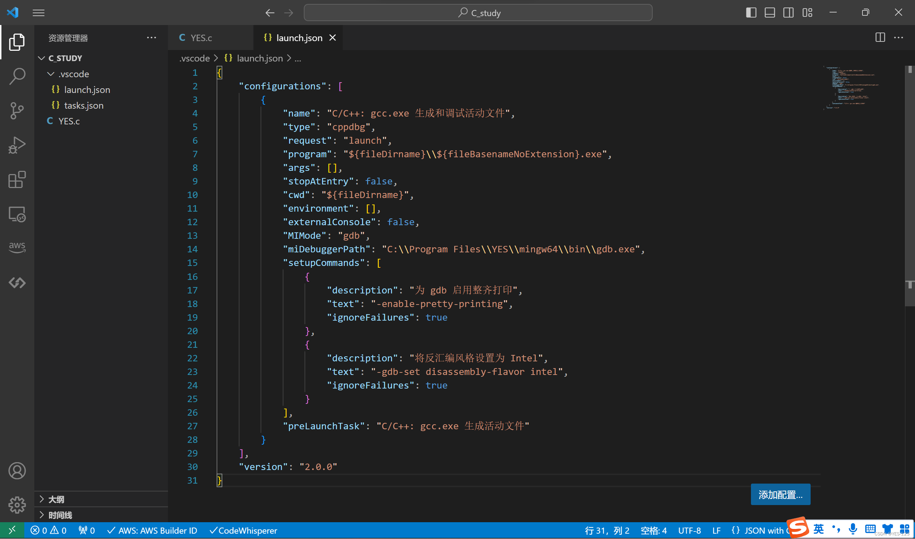Screen dimensions: 915x539
Task: Click the C_study command center search box
Action: pyautogui.click(x=478, y=13)
